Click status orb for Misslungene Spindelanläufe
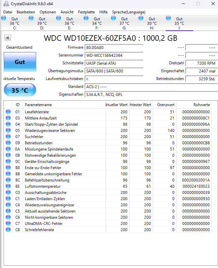The height and width of the screenshot is (268, 218). point(8,149)
